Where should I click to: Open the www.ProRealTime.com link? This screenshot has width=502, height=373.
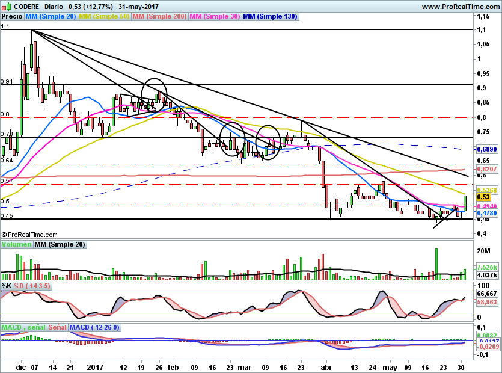point(460,6)
